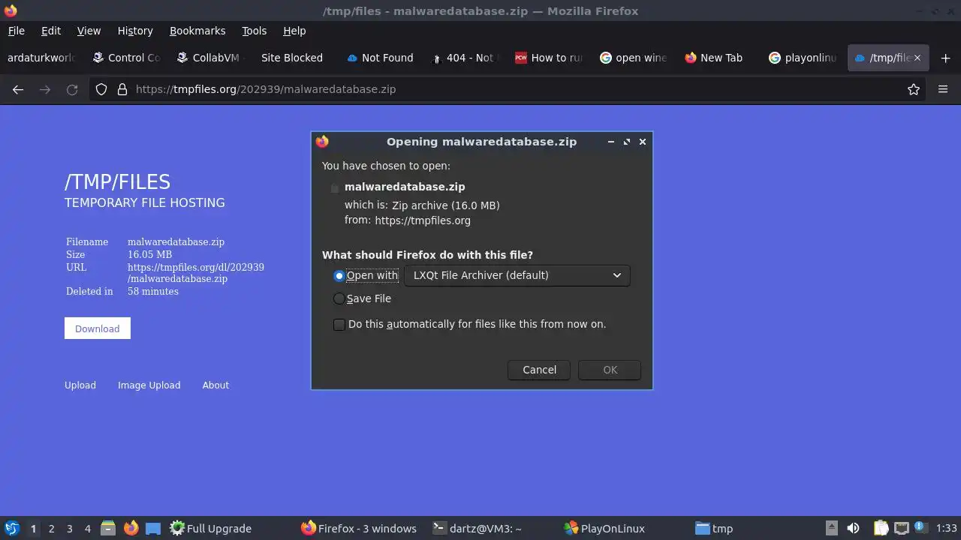Switch to virtual desktop 3
961x540 pixels.
click(x=69, y=529)
